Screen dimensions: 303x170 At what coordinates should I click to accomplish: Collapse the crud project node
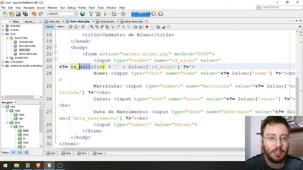tap(3, 34)
